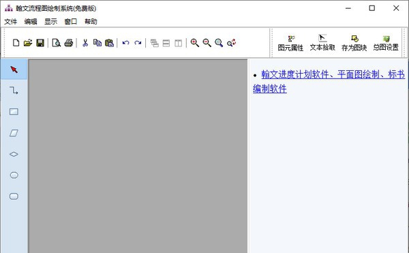Image resolution: width=409 pixels, height=253 pixels.
Task: Cut selection with scissors icon
Action: click(x=85, y=43)
